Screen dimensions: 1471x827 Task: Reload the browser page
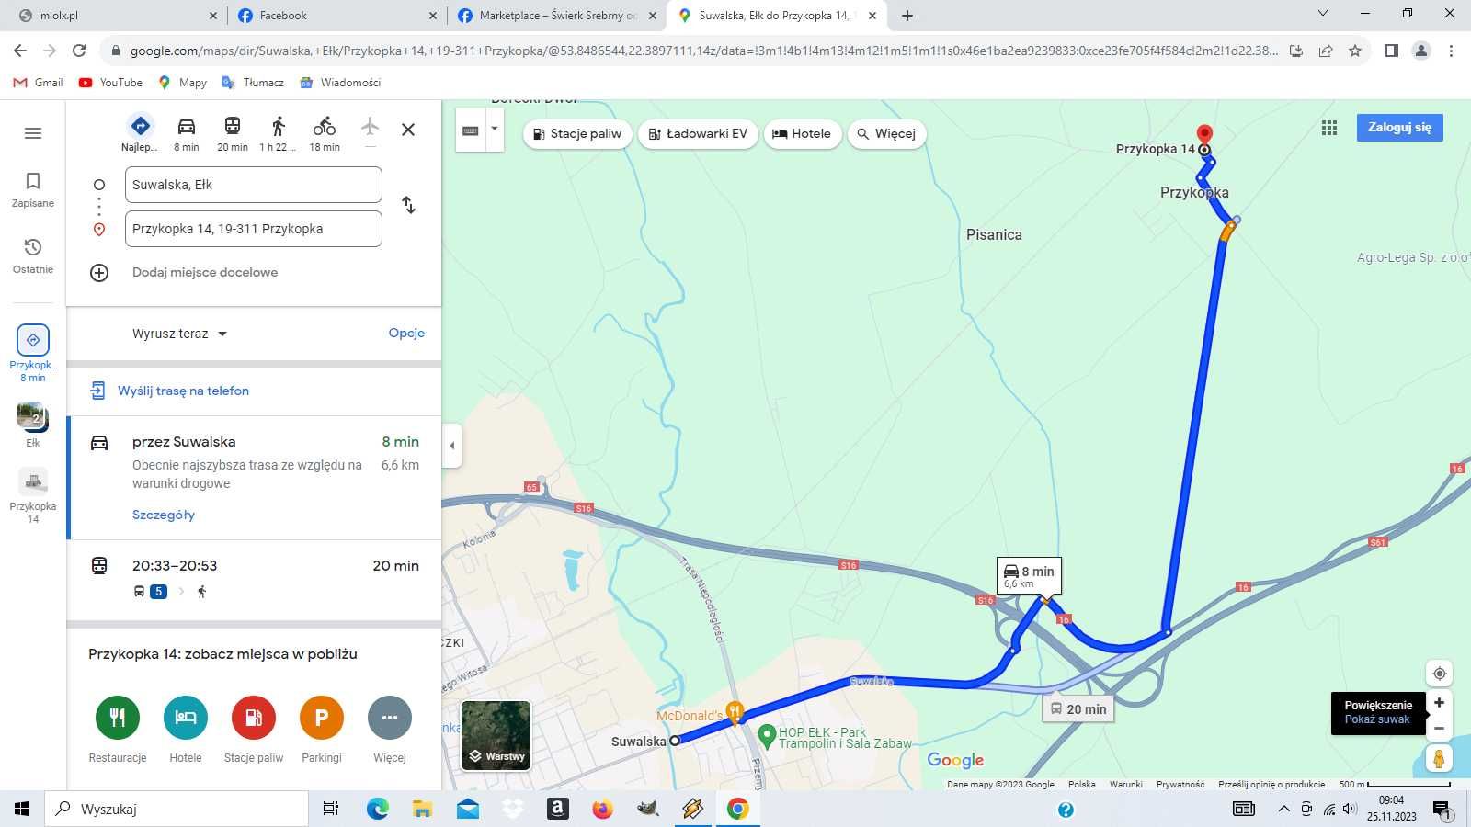point(79,51)
